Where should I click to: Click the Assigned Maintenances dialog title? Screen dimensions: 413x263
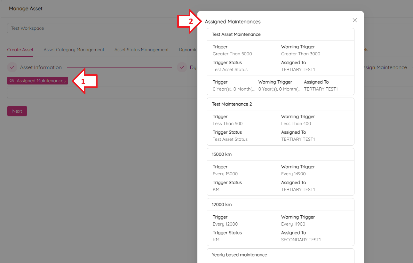pos(233,22)
